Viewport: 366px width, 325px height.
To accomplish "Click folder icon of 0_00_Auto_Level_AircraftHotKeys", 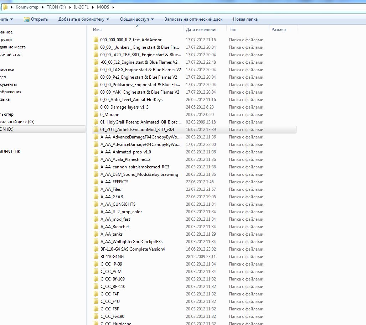I will coord(96,100).
